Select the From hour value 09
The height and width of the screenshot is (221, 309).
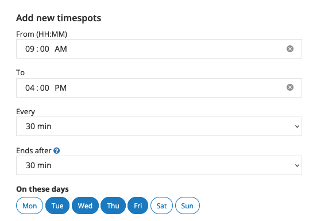(30, 49)
